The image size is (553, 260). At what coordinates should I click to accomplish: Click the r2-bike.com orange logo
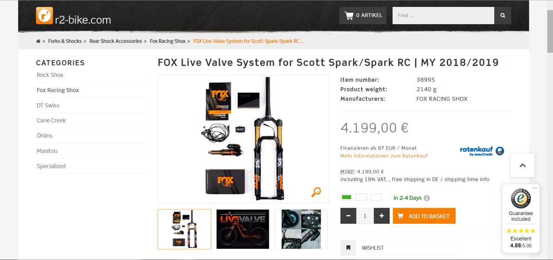[44, 16]
